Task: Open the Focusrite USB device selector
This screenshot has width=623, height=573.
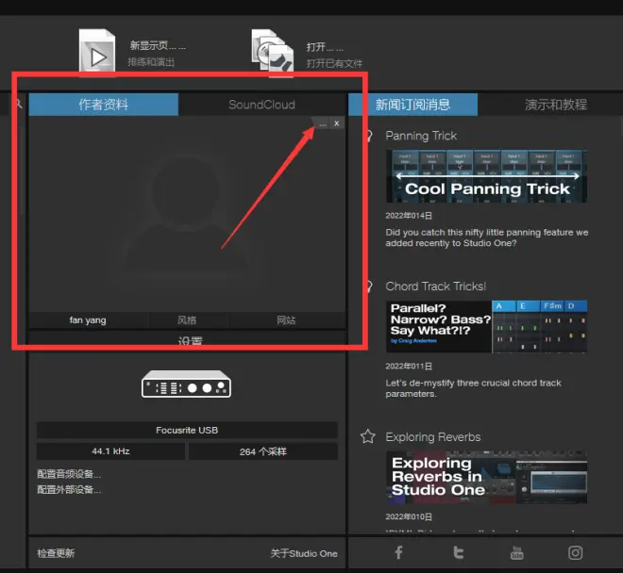Action: pos(187,430)
